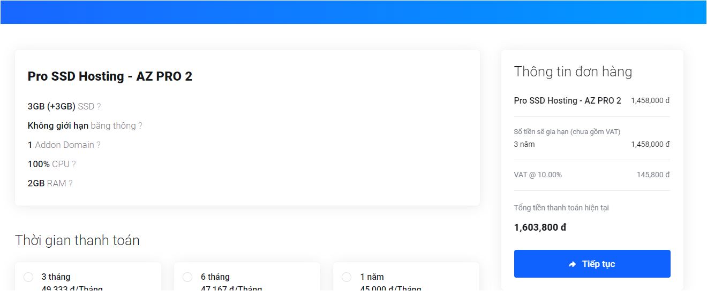Select the 1 năm payment option

347,277
